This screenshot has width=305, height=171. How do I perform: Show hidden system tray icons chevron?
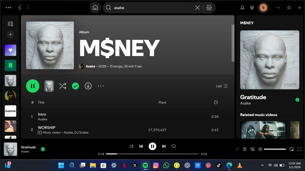point(262,165)
